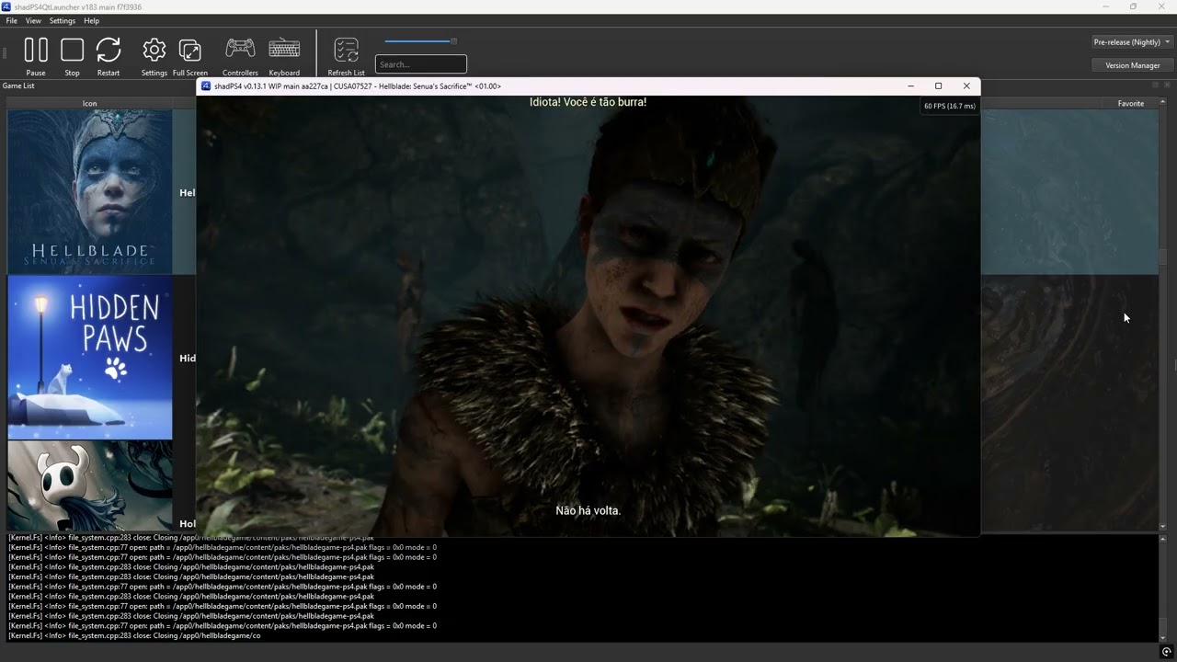Image resolution: width=1177 pixels, height=662 pixels.
Task: Select Hellblade Senua's Sacrifice cover thumbnail
Action: (x=90, y=192)
